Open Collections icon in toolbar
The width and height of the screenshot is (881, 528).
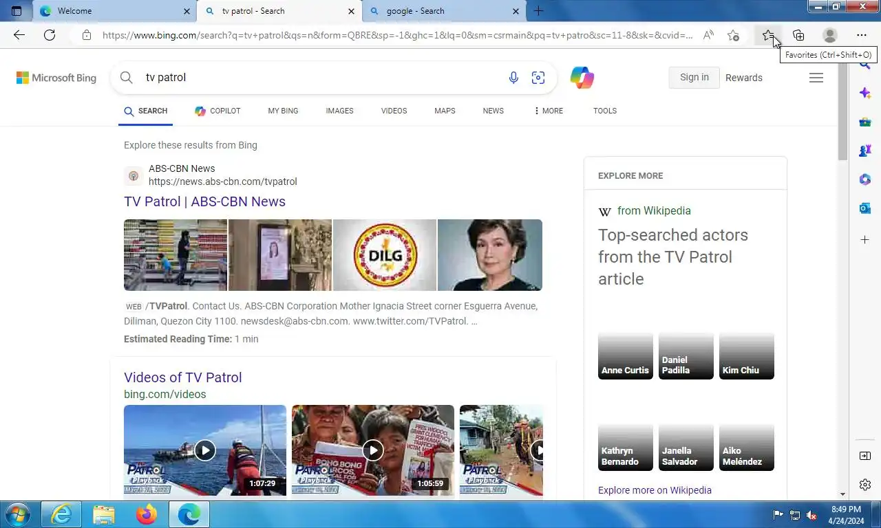coord(798,35)
